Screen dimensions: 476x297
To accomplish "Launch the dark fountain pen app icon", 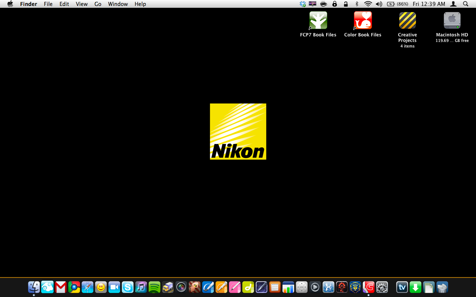I will pyautogui.click(x=261, y=287).
